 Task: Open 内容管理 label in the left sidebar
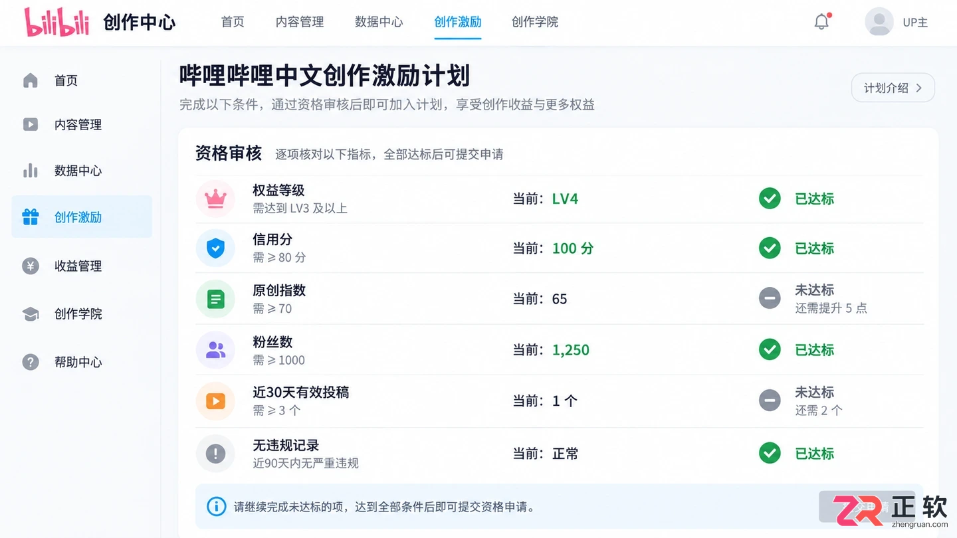point(78,124)
